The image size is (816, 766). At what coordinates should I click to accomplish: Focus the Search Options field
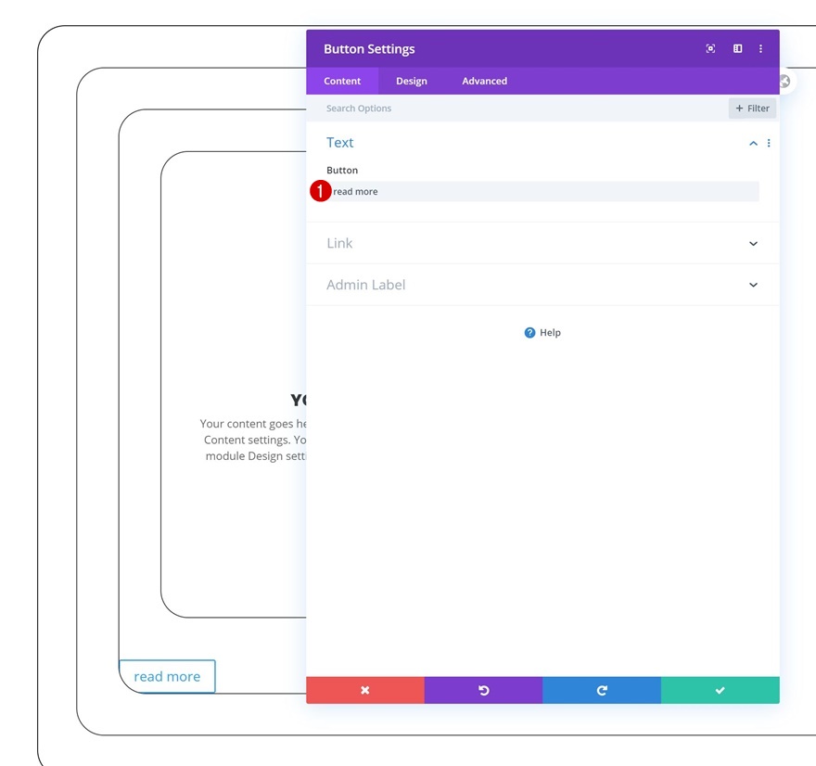pyautogui.click(x=516, y=109)
